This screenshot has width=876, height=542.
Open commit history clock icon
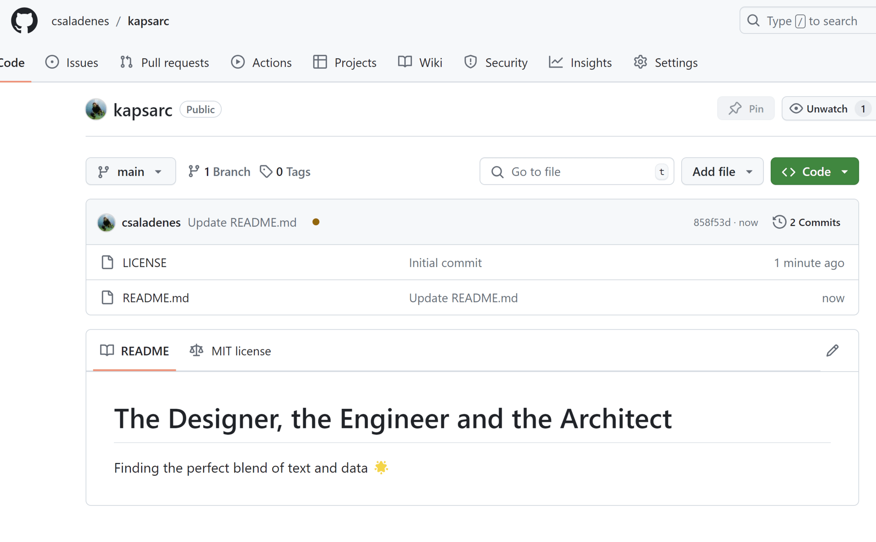pos(779,222)
